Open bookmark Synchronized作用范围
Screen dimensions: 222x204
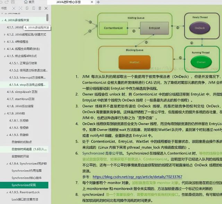tap(27, 171)
